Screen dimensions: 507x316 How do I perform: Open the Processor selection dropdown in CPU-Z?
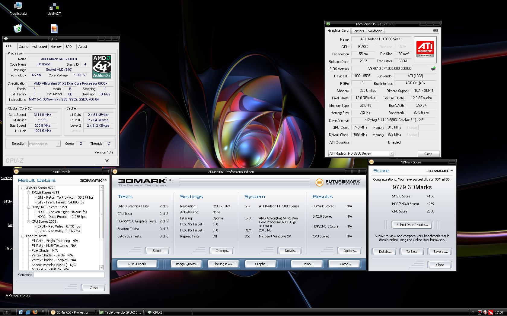point(58,144)
